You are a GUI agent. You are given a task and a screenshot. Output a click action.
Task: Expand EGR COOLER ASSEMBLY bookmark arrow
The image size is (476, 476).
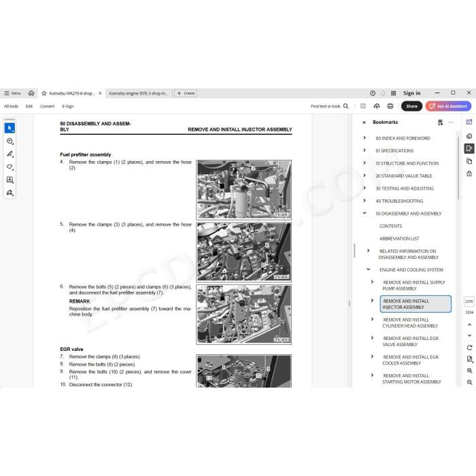point(372,356)
